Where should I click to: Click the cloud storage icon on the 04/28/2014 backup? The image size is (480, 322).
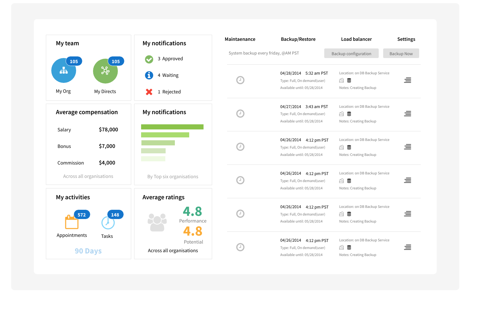[341, 80]
